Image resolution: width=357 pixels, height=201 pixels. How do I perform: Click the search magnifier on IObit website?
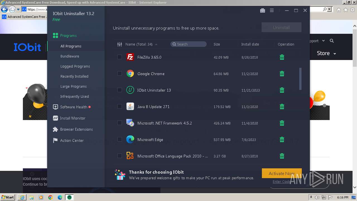332,41
